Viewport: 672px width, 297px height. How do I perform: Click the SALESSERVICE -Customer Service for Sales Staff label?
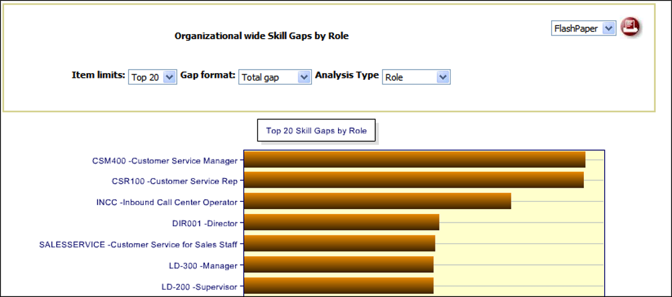coord(138,245)
